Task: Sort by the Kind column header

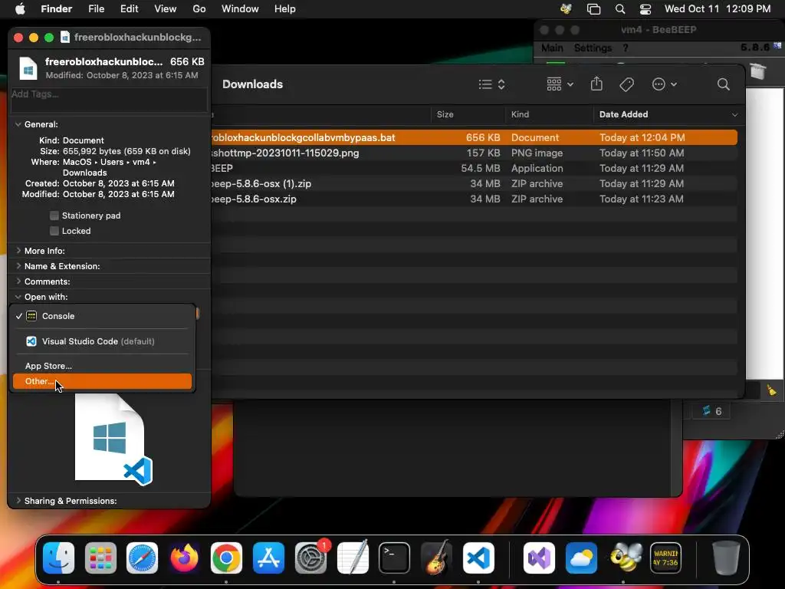Action: pyautogui.click(x=549, y=115)
